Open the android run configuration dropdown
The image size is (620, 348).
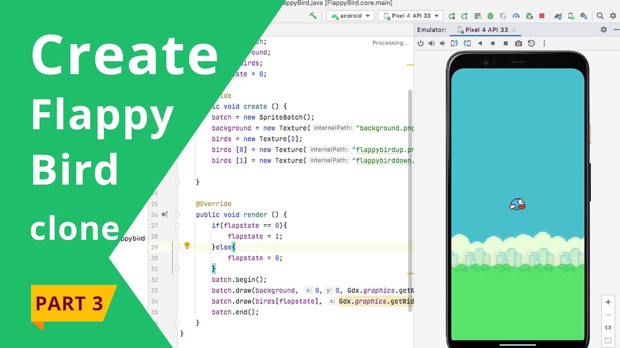coord(349,16)
